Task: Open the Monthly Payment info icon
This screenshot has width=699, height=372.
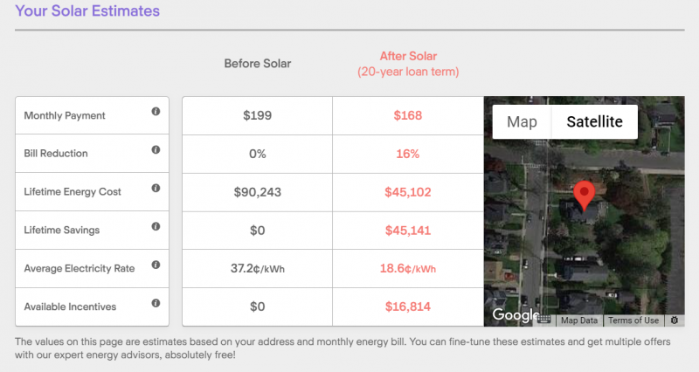Action: (156, 112)
